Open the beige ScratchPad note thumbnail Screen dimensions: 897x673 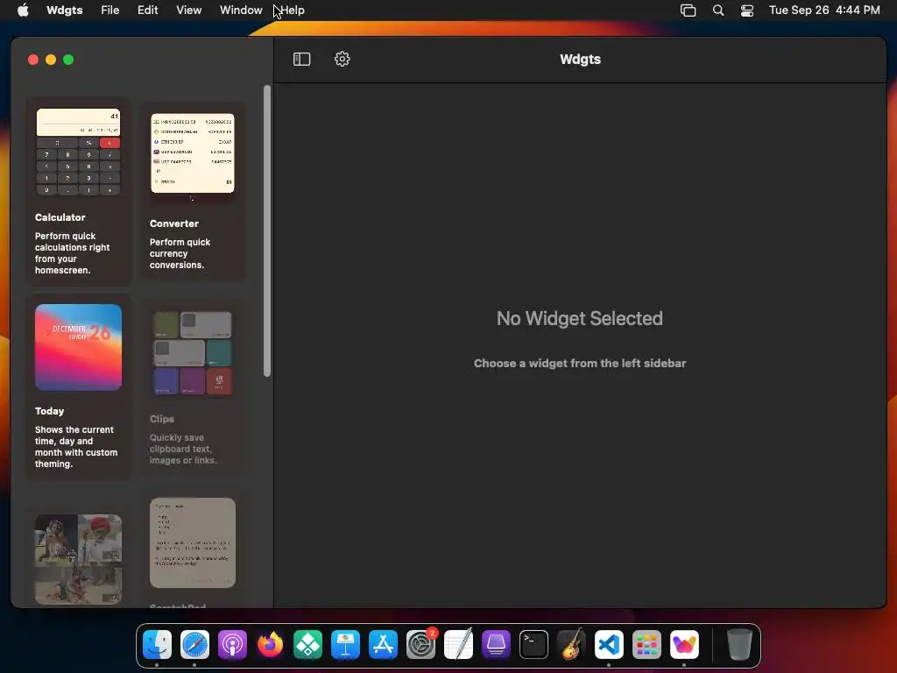193,542
